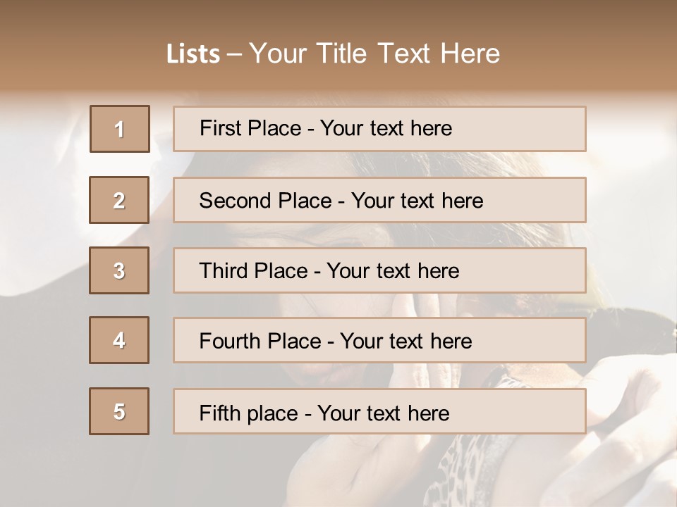Click the number 5 square
Image resolution: width=677 pixels, height=507 pixels.
(x=119, y=411)
